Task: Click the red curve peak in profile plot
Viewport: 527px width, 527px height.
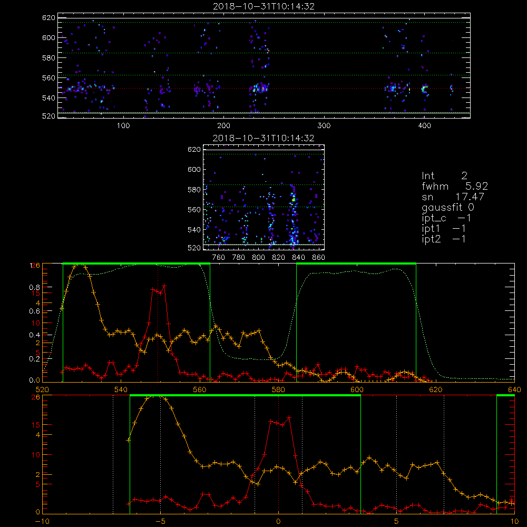Action: [x=164, y=286]
